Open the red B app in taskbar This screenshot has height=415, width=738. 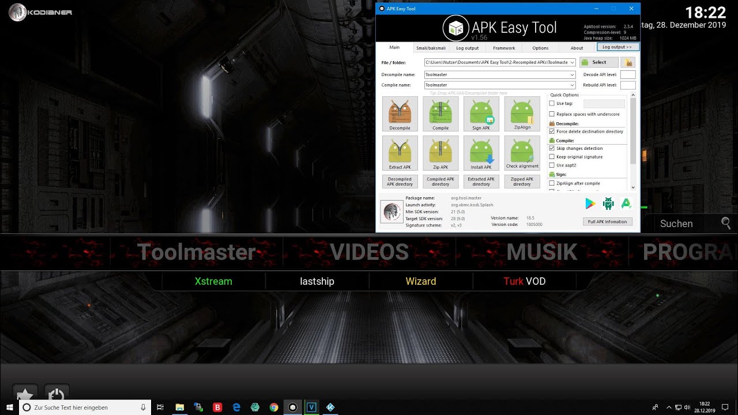pos(217,407)
